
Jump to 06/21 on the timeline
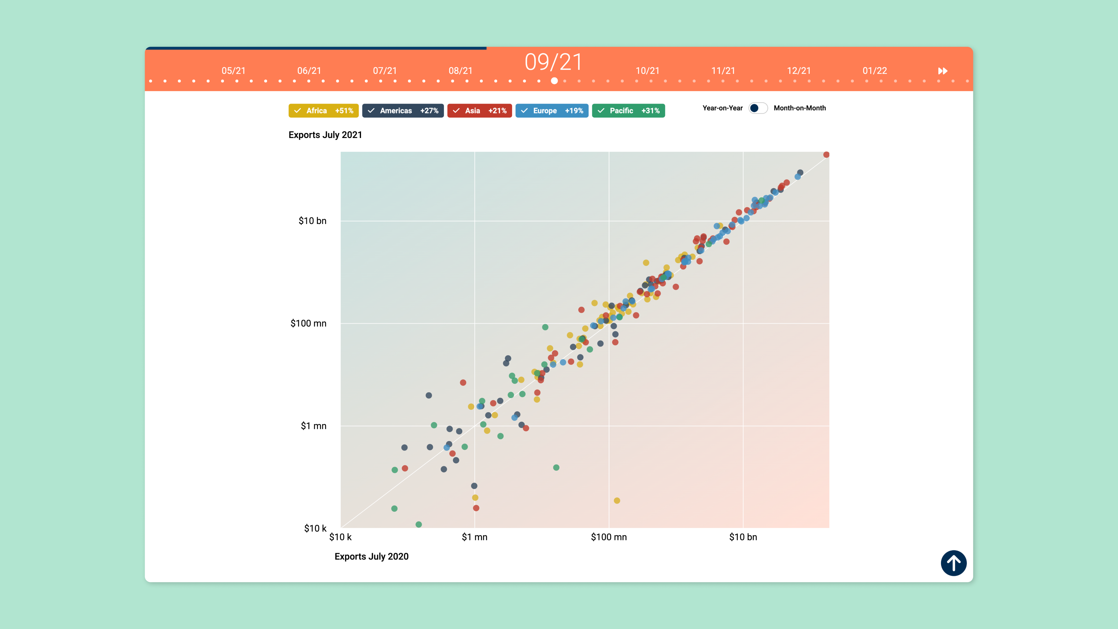(309, 71)
